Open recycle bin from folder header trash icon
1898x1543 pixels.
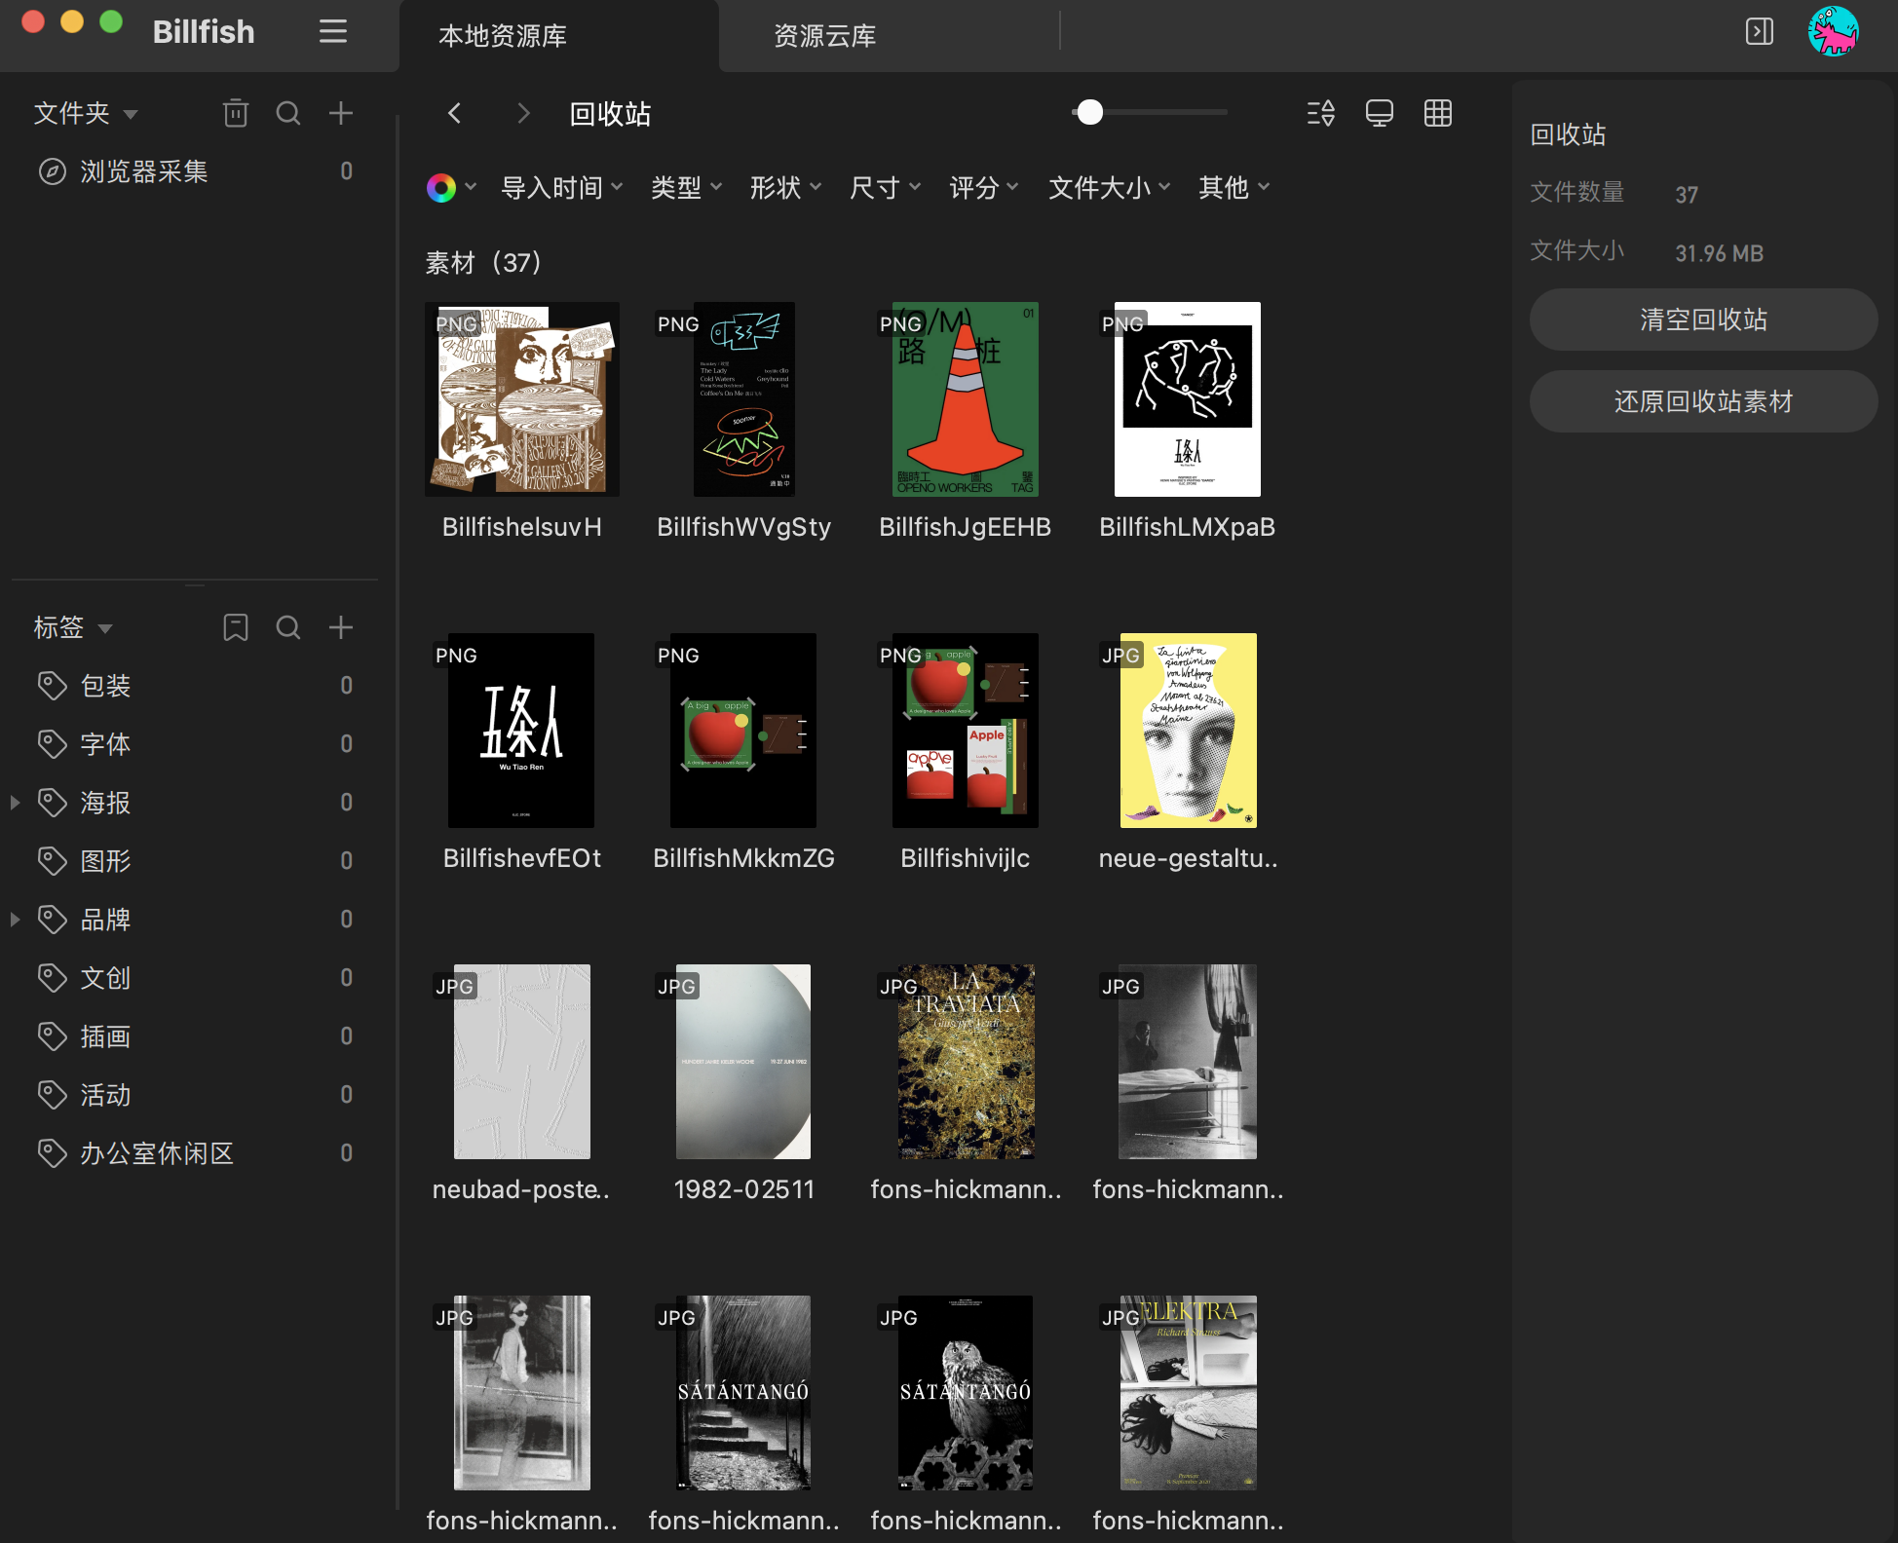coord(236,114)
